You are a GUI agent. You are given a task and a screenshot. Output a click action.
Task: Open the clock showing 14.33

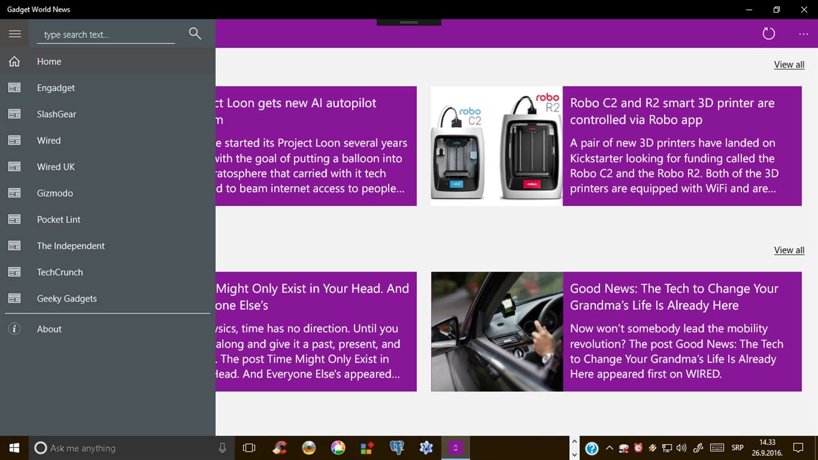pos(767,448)
